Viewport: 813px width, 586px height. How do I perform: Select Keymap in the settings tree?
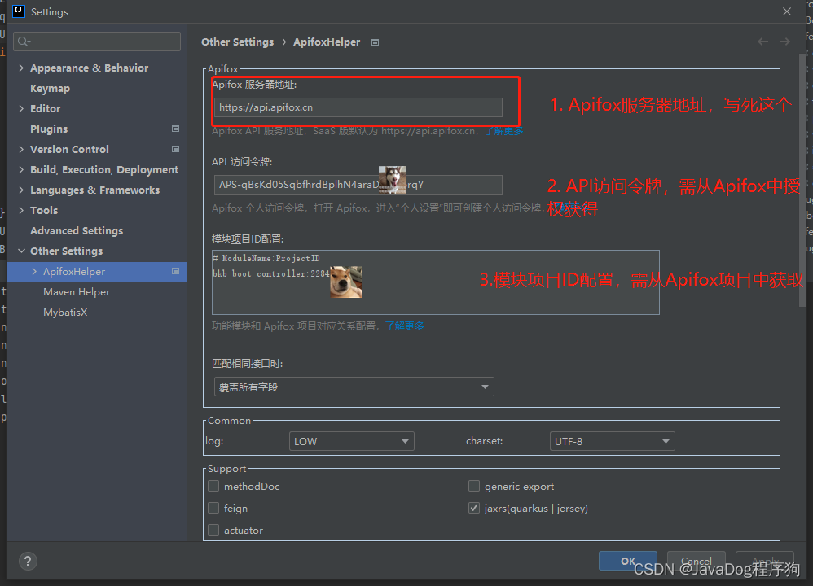(50, 89)
